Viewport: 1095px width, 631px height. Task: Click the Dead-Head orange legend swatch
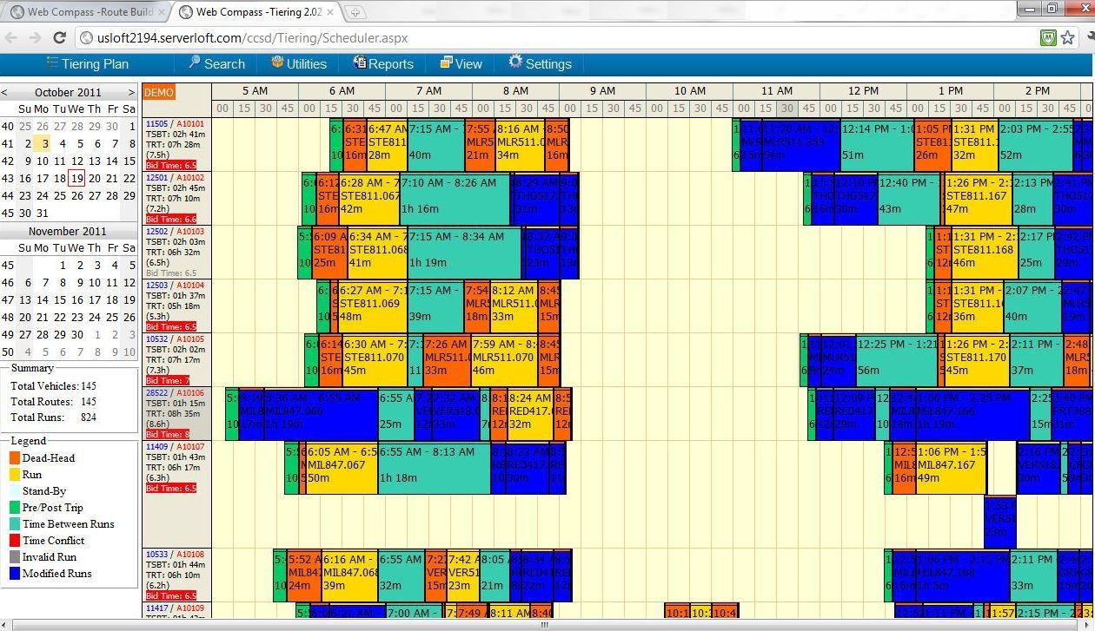[x=14, y=458]
